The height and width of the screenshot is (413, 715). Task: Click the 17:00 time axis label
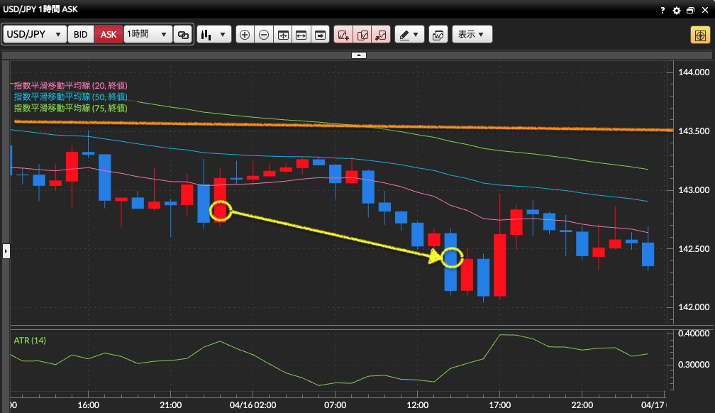tap(500, 404)
